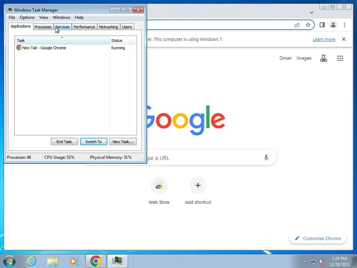Switch to the Performance tab
This screenshot has width=357, height=268.
84,27
